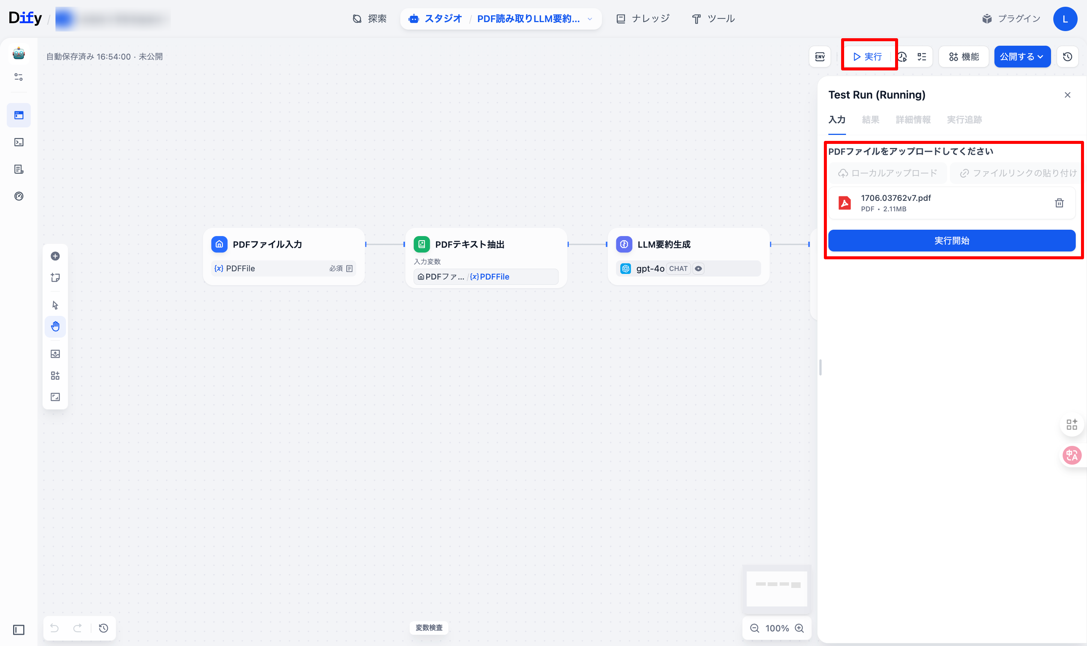This screenshot has height=646, width=1087.
Task: Open the checklist icon in the toolbar
Action: pyautogui.click(x=922, y=57)
